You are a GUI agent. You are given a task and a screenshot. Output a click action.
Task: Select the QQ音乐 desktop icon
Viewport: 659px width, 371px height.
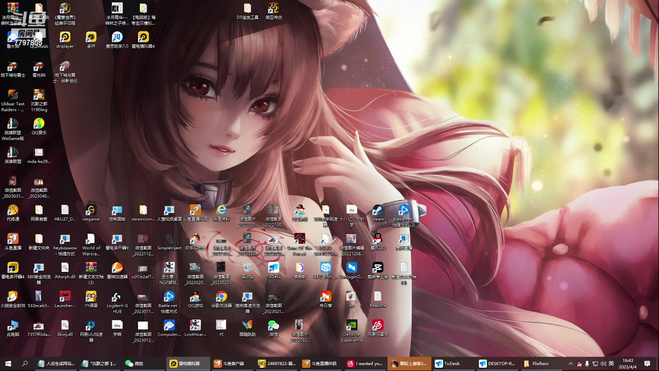pyautogui.click(x=39, y=126)
